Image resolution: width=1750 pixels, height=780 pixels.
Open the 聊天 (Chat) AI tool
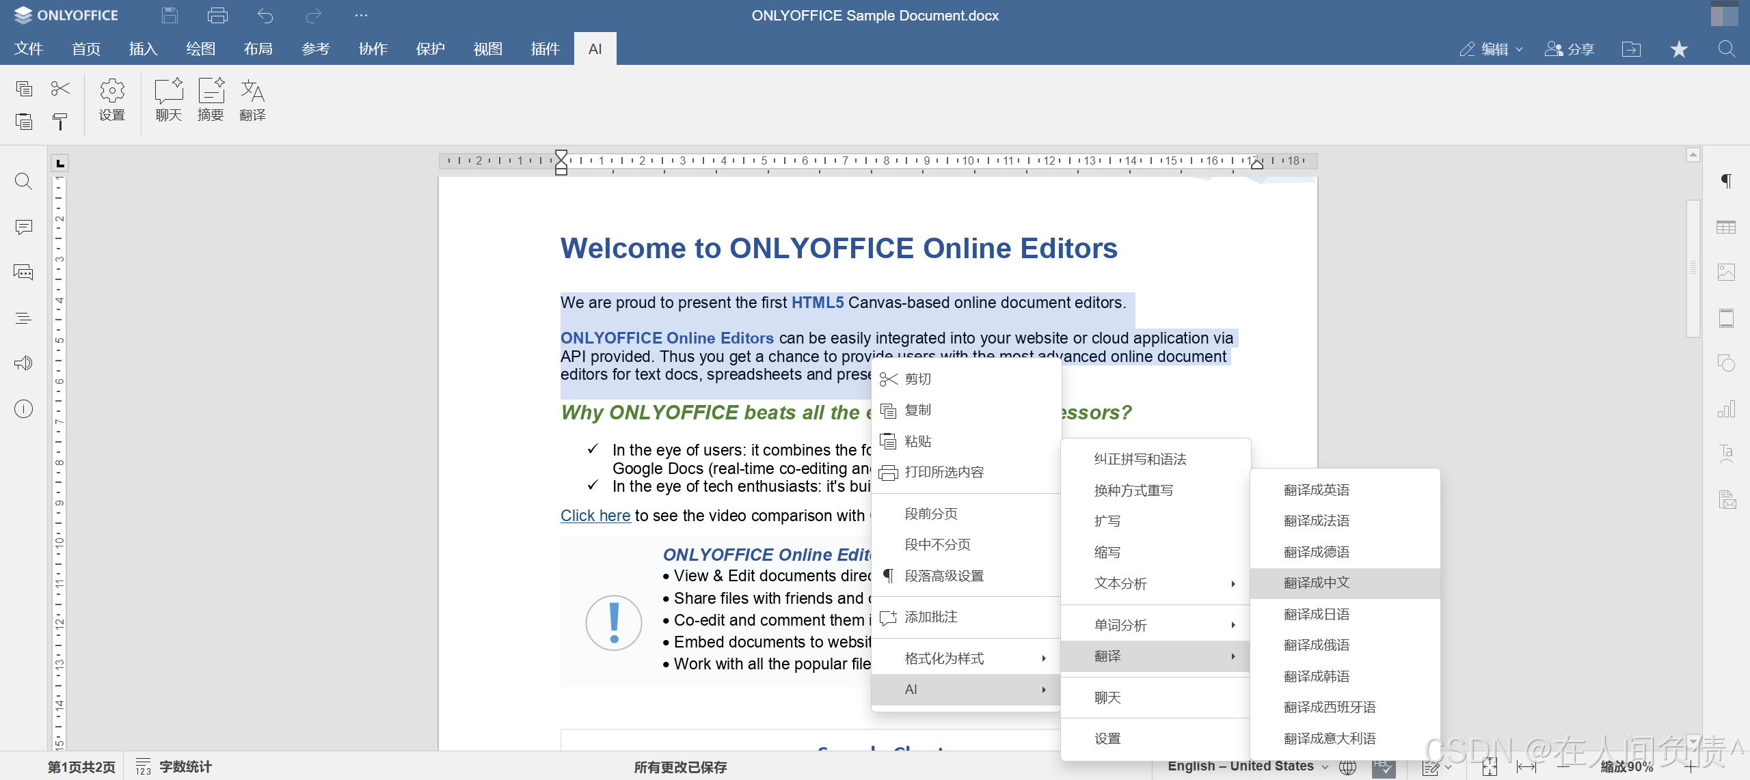pyautogui.click(x=169, y=100)
